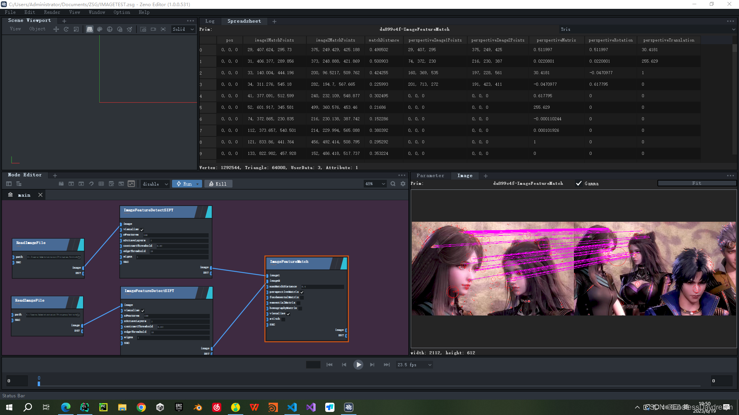The image size is (739, 415).
Task: Open the Solid shading mode dropdown
Action: 183,29
